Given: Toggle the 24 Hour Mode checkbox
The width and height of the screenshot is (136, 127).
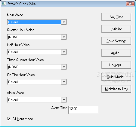Looking at the screenshot, I should pyautogui.click(x=9, y=119).
